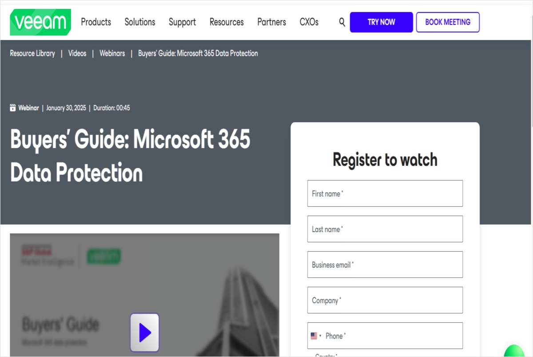
Task: Click the TRY NOW button
Action: click(x=381, y=22)
